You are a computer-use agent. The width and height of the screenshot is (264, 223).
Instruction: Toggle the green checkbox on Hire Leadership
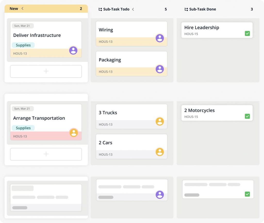pos(247,33)
